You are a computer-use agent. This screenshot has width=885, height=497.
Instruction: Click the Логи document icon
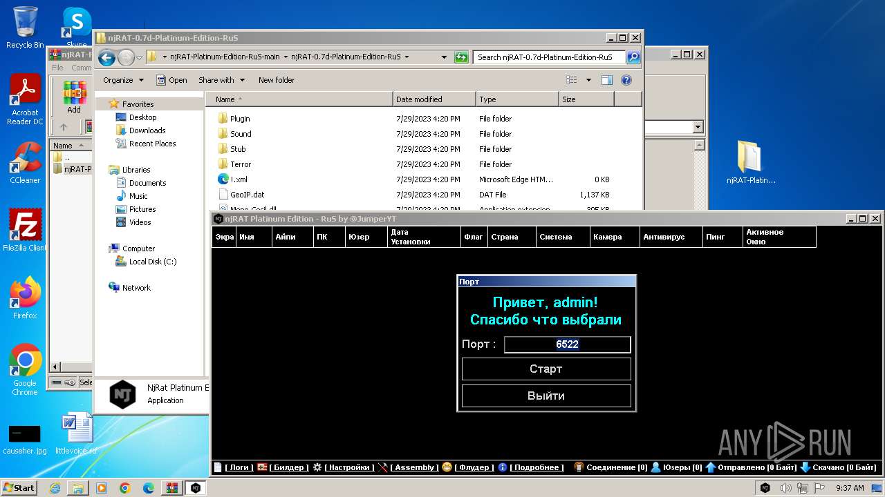tap(218, 467)
